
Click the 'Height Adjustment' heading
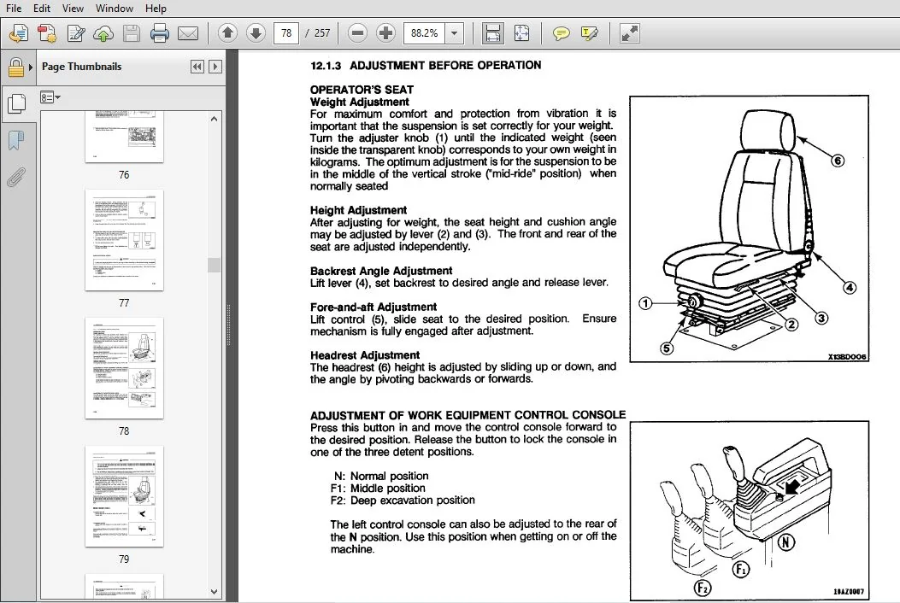pos(358,211)
